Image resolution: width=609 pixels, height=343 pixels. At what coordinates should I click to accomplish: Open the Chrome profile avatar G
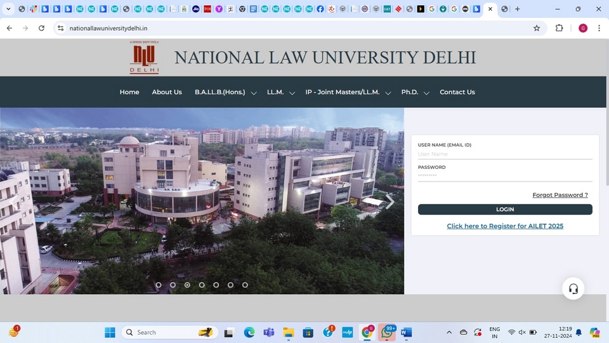tap(582, 28)
